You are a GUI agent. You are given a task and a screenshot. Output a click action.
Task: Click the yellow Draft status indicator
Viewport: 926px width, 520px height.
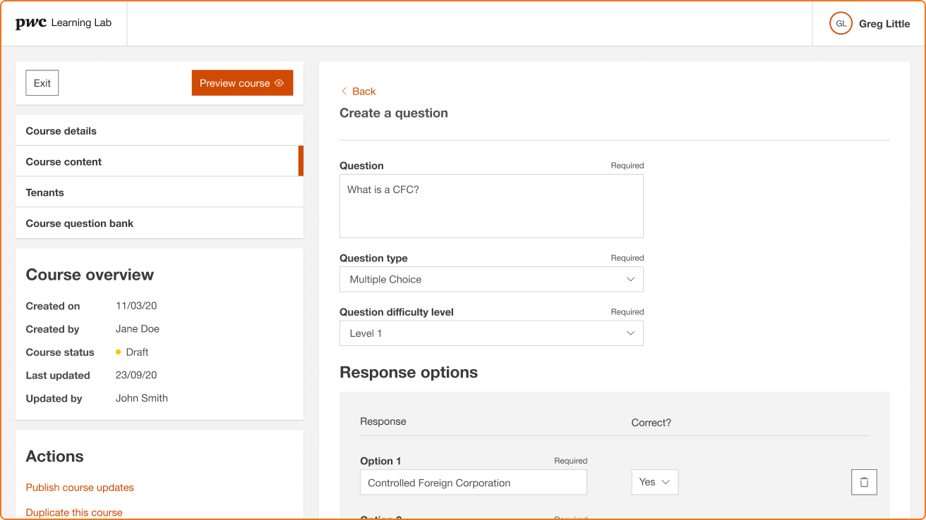point(119,352)
